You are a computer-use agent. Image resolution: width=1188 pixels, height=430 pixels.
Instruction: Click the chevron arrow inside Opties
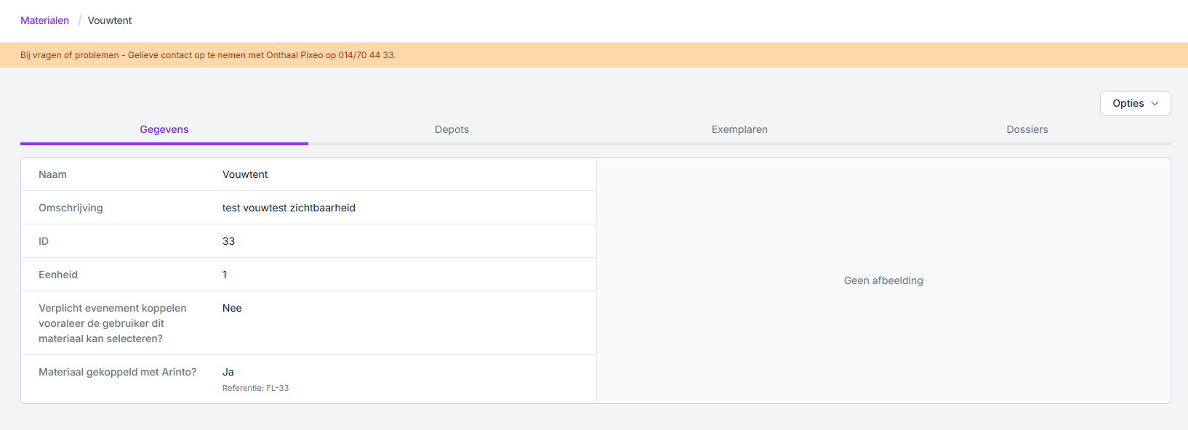(x=1155, y=104)
